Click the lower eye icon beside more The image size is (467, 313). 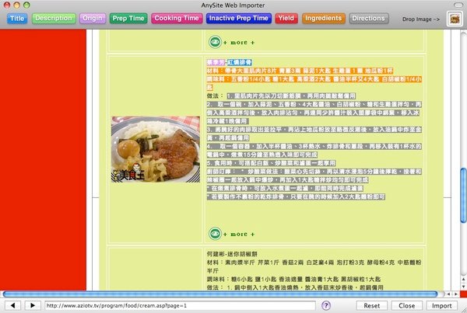pos(215,234)
